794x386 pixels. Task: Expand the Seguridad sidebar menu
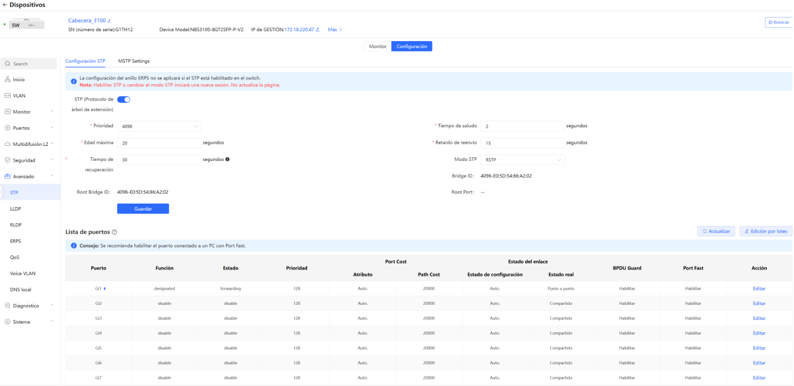click(52, 160)
